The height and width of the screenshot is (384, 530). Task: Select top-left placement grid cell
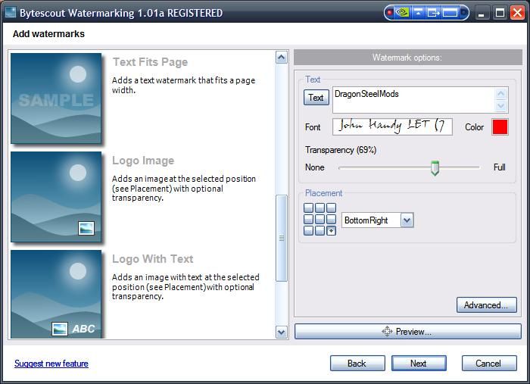click(x=309, y=208)
